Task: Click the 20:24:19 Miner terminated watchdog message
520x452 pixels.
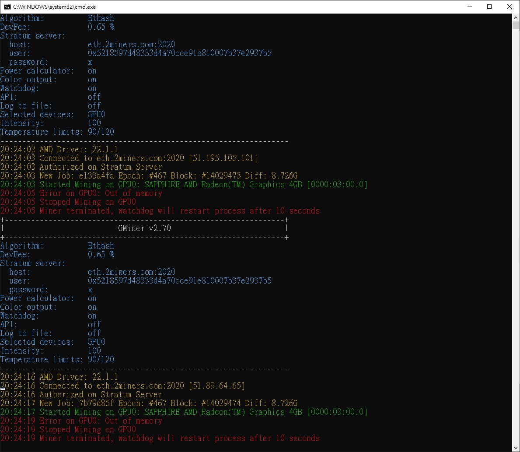Action: click(x=160, y=438)
